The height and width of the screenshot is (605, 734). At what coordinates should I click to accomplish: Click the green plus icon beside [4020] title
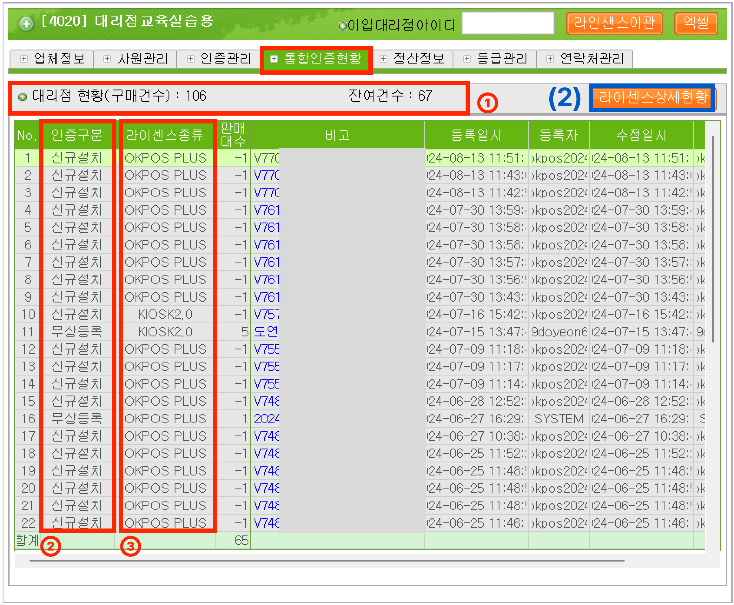(x=26, y=23)
